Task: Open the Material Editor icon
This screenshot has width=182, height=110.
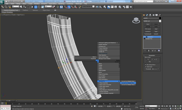Action: pos(120,7)
